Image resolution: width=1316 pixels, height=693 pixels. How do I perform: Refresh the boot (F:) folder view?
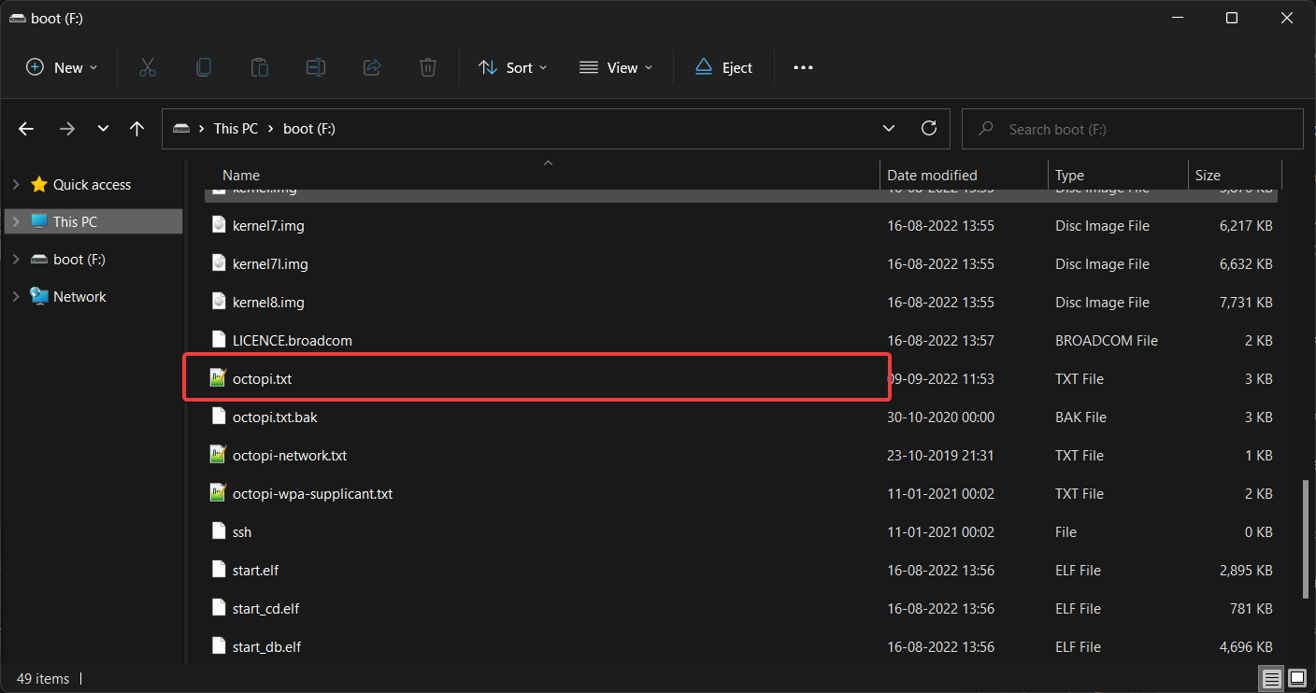928,128
